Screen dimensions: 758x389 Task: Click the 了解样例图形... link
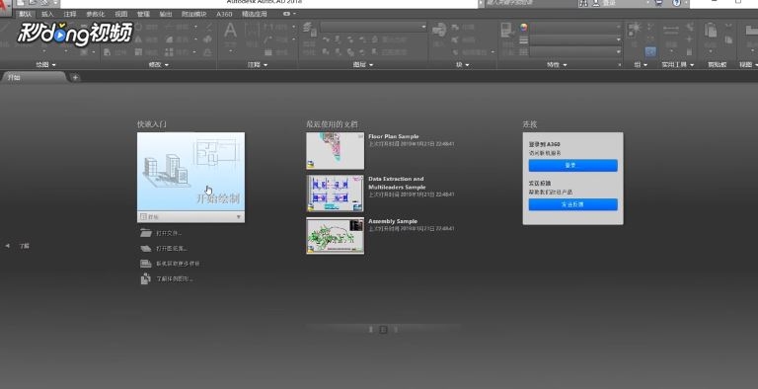tap(175, 279)
